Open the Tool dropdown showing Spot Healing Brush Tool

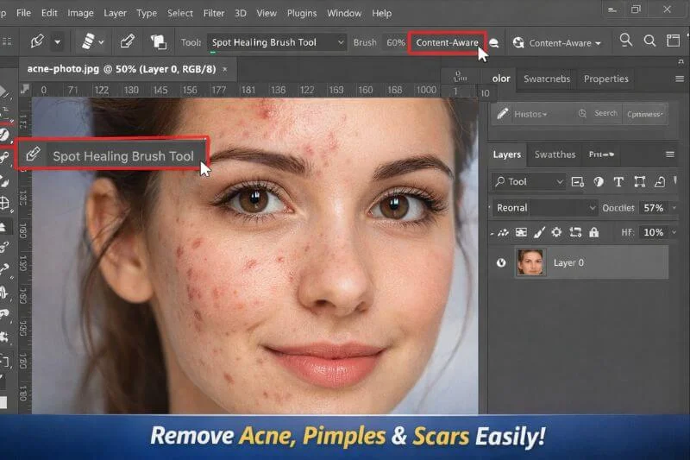pos(277,42)
